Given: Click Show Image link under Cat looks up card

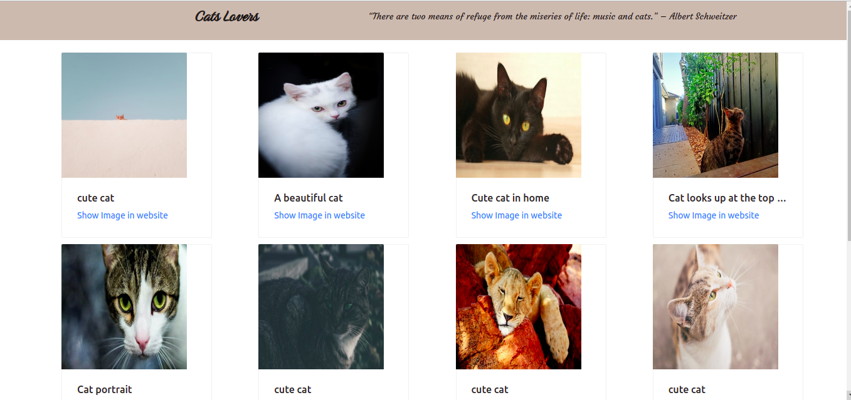Looking at the screenshot, I should (x=714, y=215).
